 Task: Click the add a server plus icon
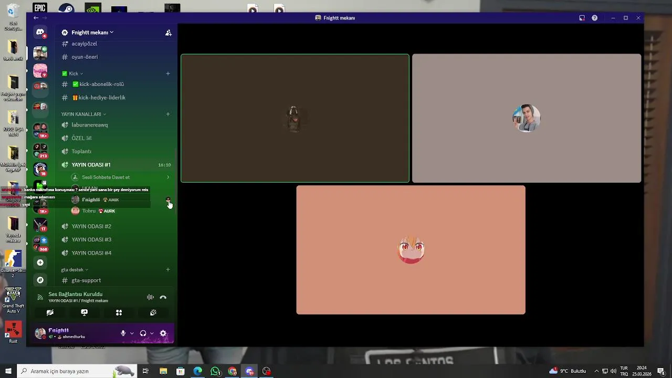[40, 262]
